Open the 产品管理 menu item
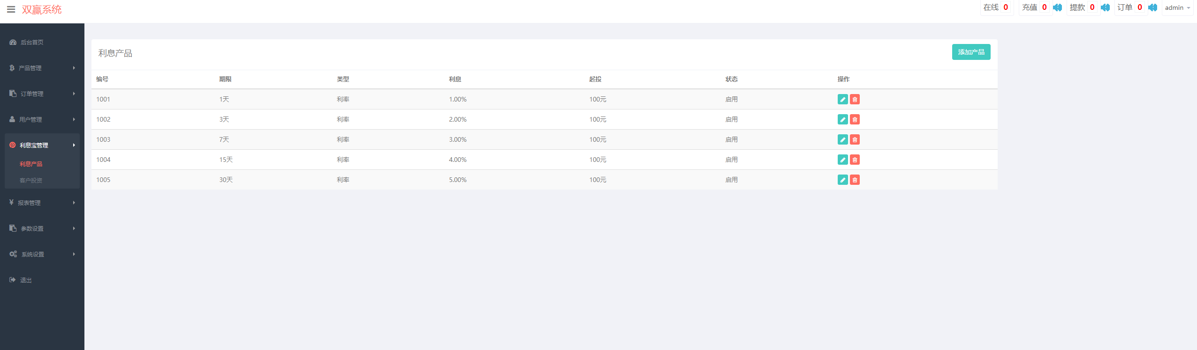 click(x=42, y=68)
